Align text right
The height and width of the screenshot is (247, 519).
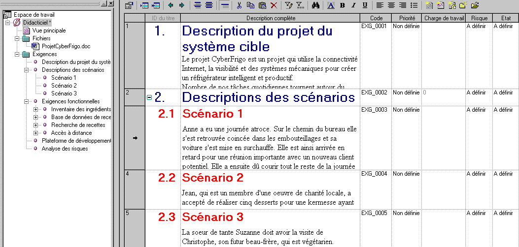click(x=403, y=5)
